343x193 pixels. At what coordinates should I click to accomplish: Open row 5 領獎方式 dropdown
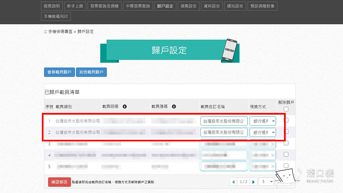(x=263, y=167)
